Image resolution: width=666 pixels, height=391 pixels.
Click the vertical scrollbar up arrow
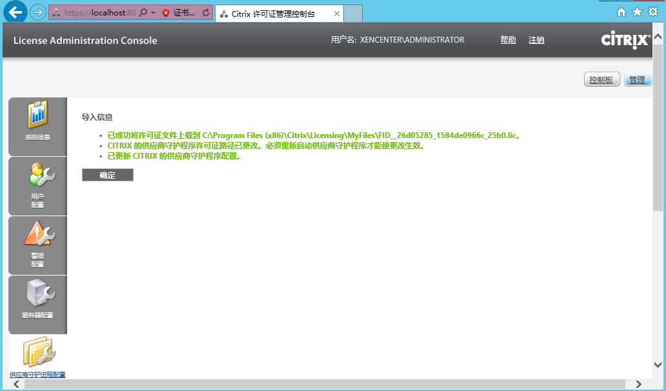click(658, 37)
